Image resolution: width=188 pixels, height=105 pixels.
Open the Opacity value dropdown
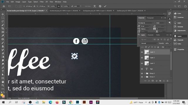170,43
